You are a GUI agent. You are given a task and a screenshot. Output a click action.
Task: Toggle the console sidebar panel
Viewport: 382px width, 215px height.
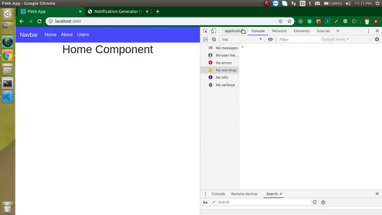coord(205,39)
